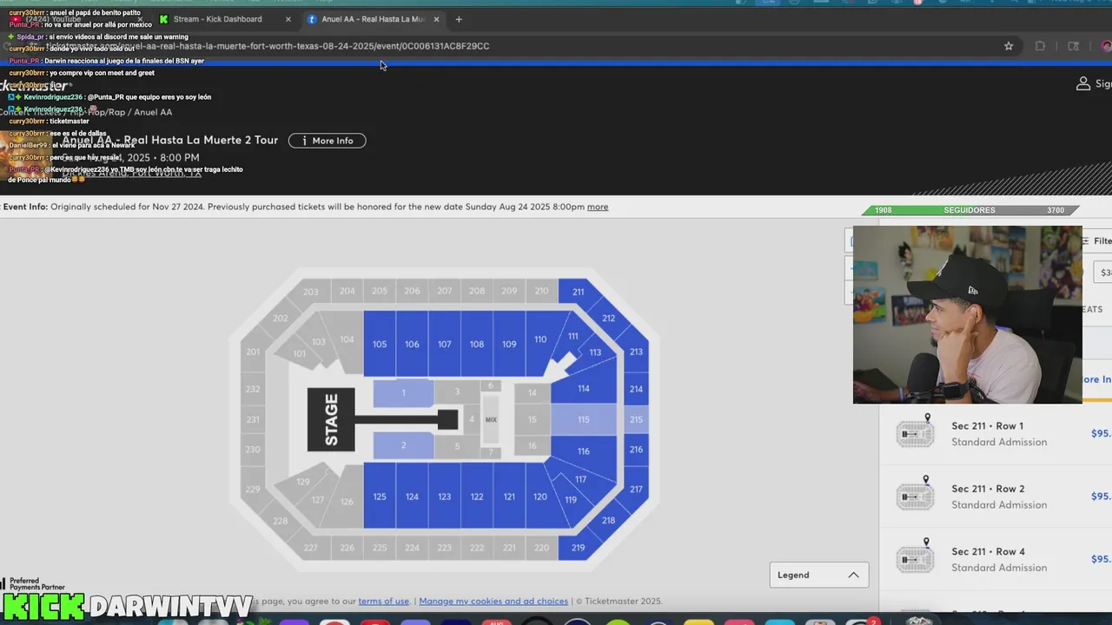The width and height of the screenshot is (1112, 625).
Task: Select section 119 on the seat map
Action: tap(571, 499)
